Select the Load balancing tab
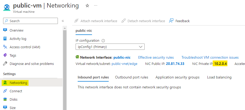The image size is (245, 110). (x=219, y=77)
